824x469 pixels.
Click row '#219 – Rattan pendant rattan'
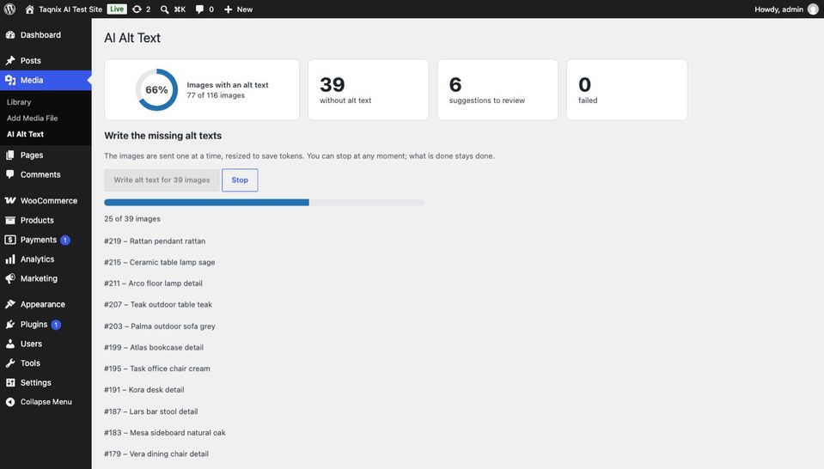tap(155, 241)
